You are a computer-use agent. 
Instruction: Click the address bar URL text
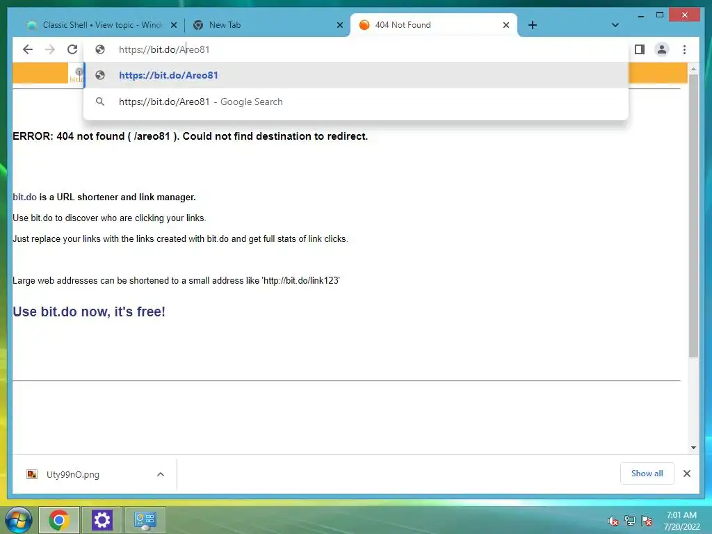pos(164,49)
